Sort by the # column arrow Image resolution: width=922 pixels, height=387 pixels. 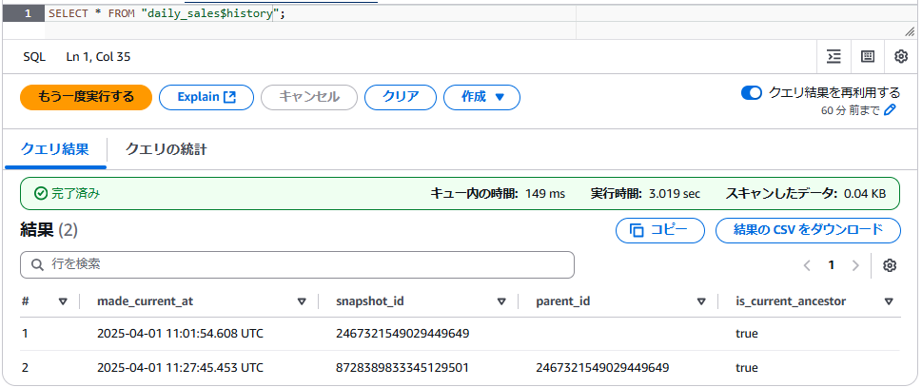[x=64, y=301]
